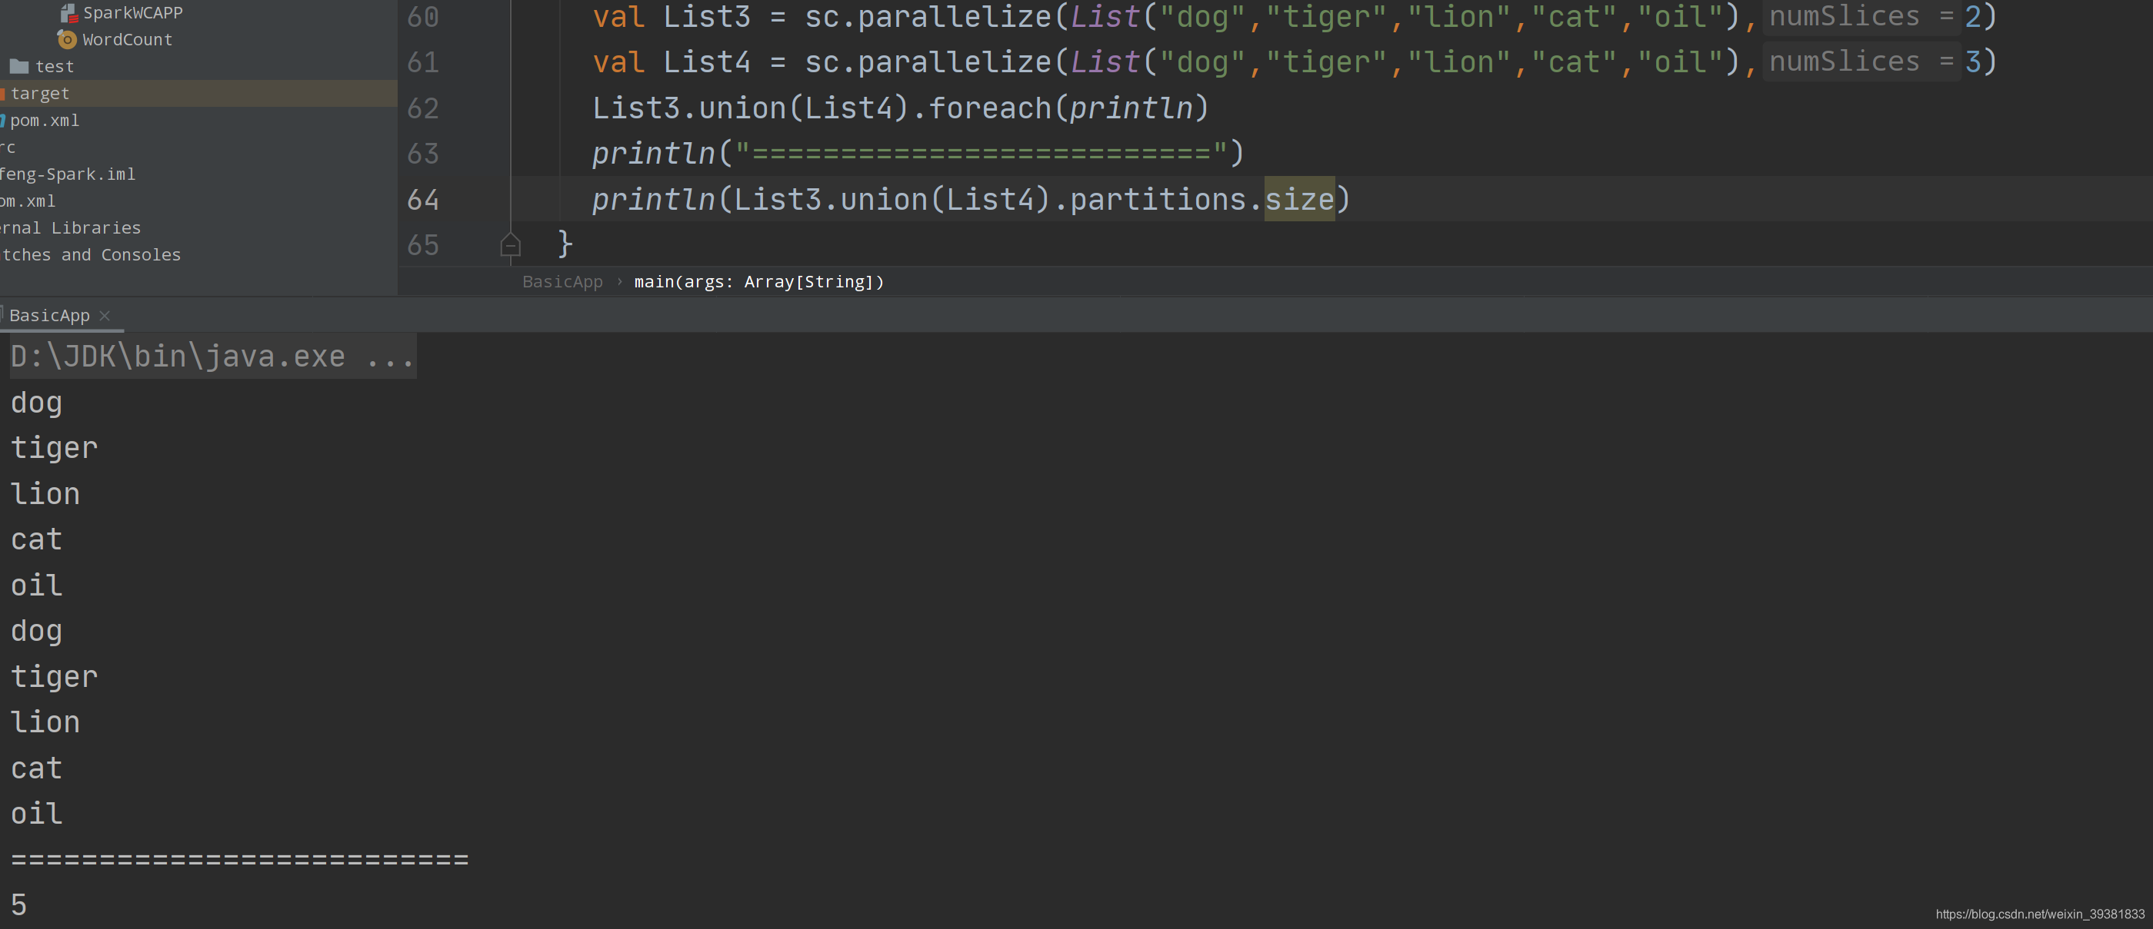Open Scratches and Consoles node

tap(90, 254)
